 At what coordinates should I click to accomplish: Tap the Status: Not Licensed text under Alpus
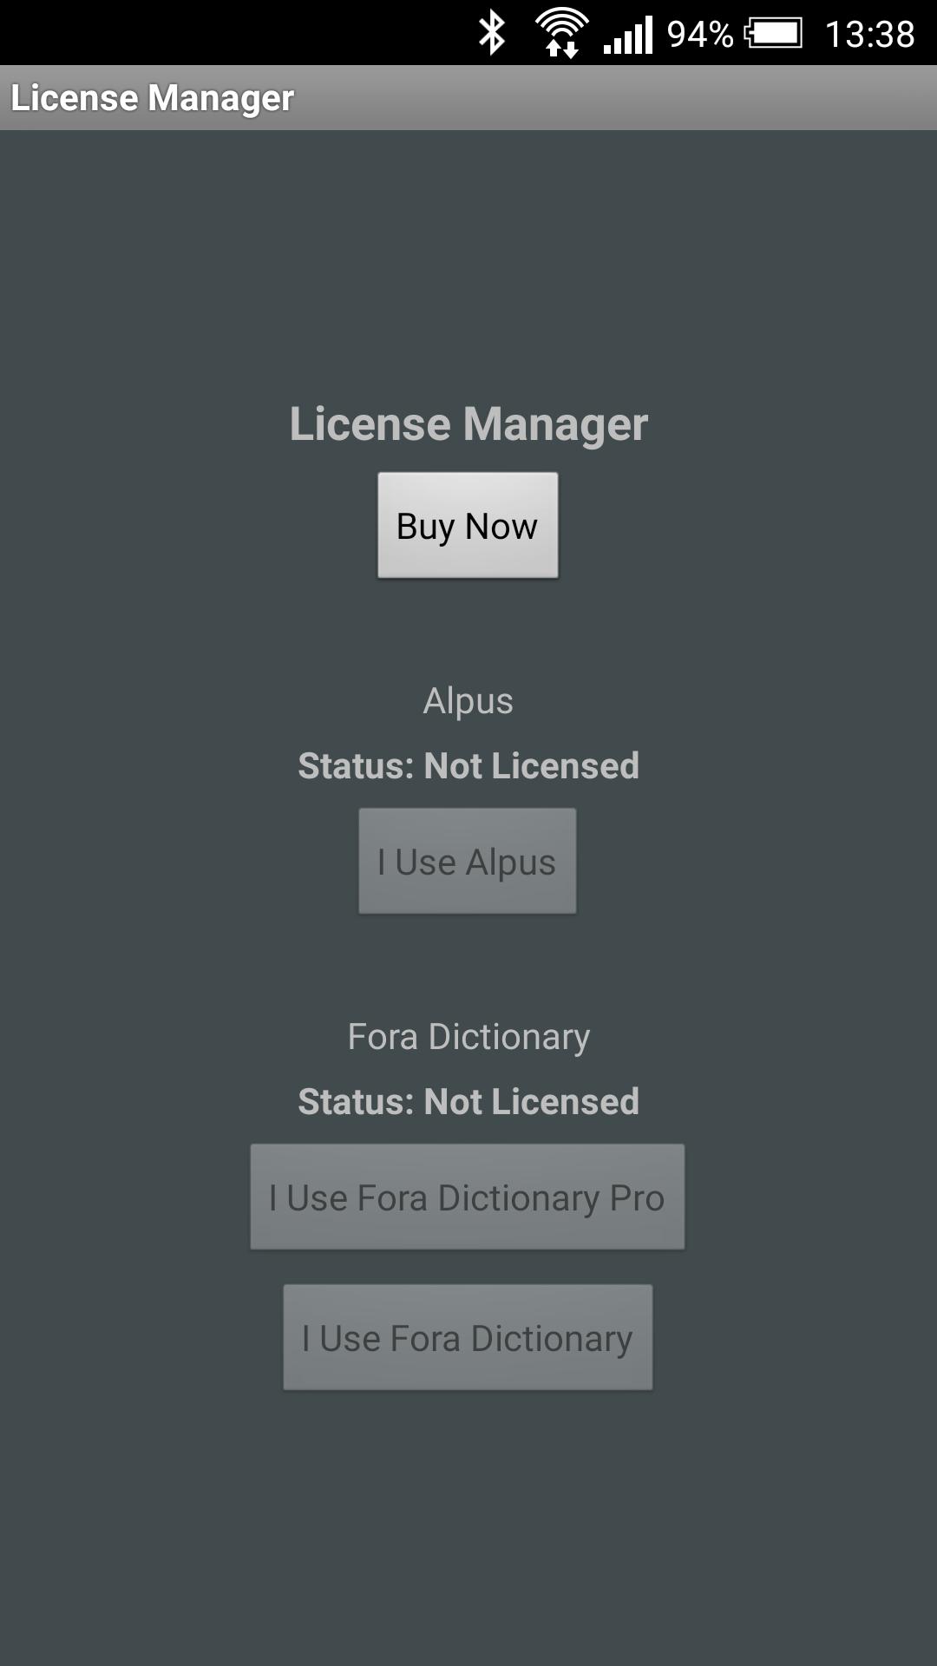[468, 766]
